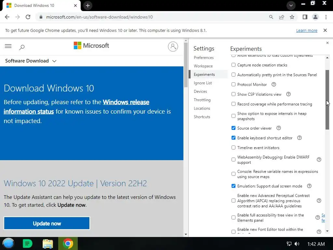
Task: Enable Timeline: event initiators
Action: [233, 147]
